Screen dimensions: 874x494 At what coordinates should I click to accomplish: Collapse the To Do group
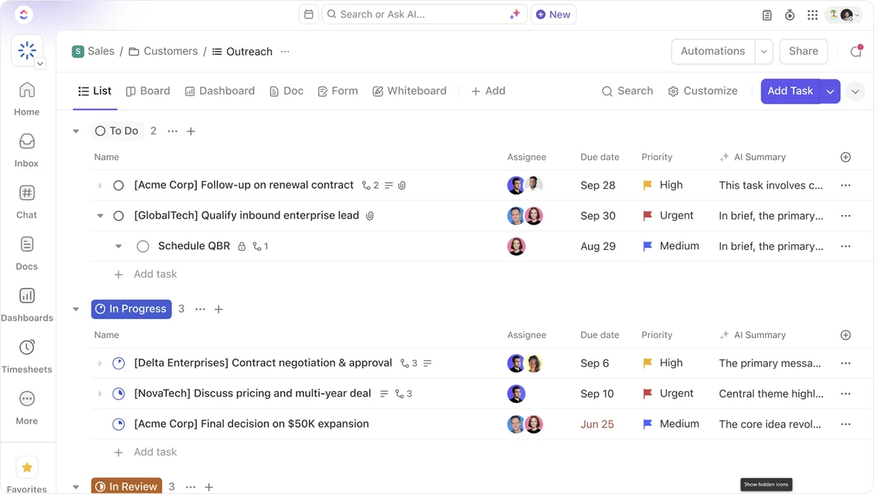coord(76,131)
